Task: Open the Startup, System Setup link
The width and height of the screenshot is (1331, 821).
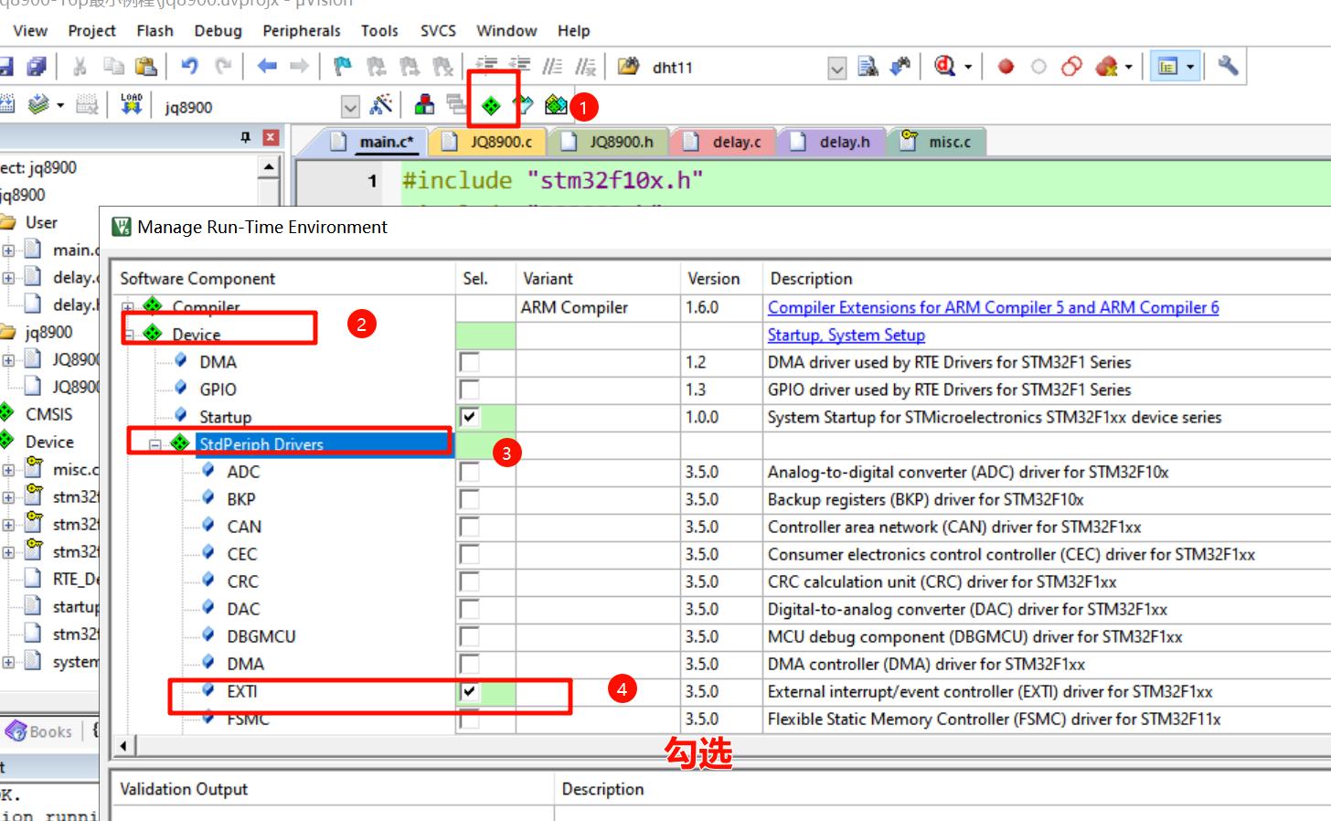Action: pyautogui.click(x=847, y=335)
